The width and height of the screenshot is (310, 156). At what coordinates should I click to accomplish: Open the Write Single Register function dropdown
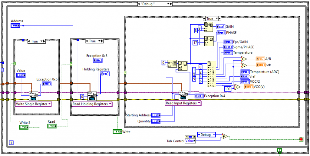click(x=33, y=104)
